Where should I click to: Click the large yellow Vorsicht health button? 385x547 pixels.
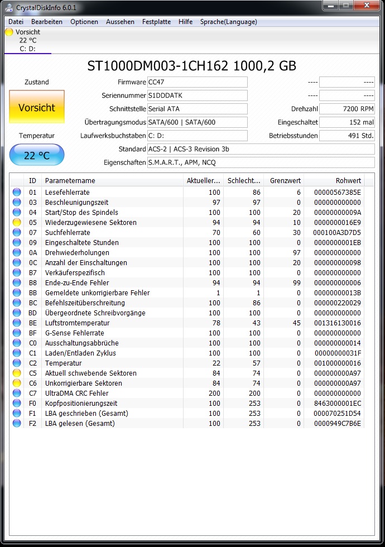click(37, 107)
